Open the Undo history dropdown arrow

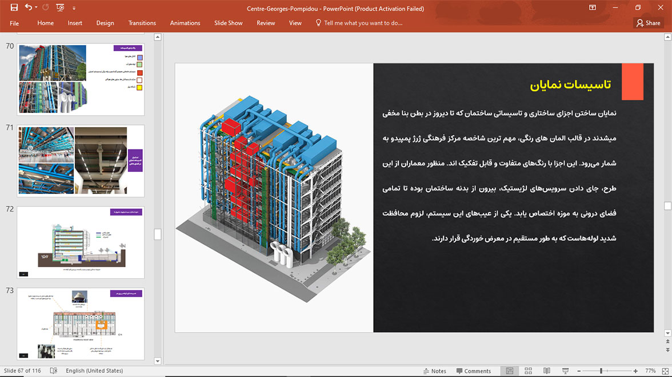coord(36,7)
